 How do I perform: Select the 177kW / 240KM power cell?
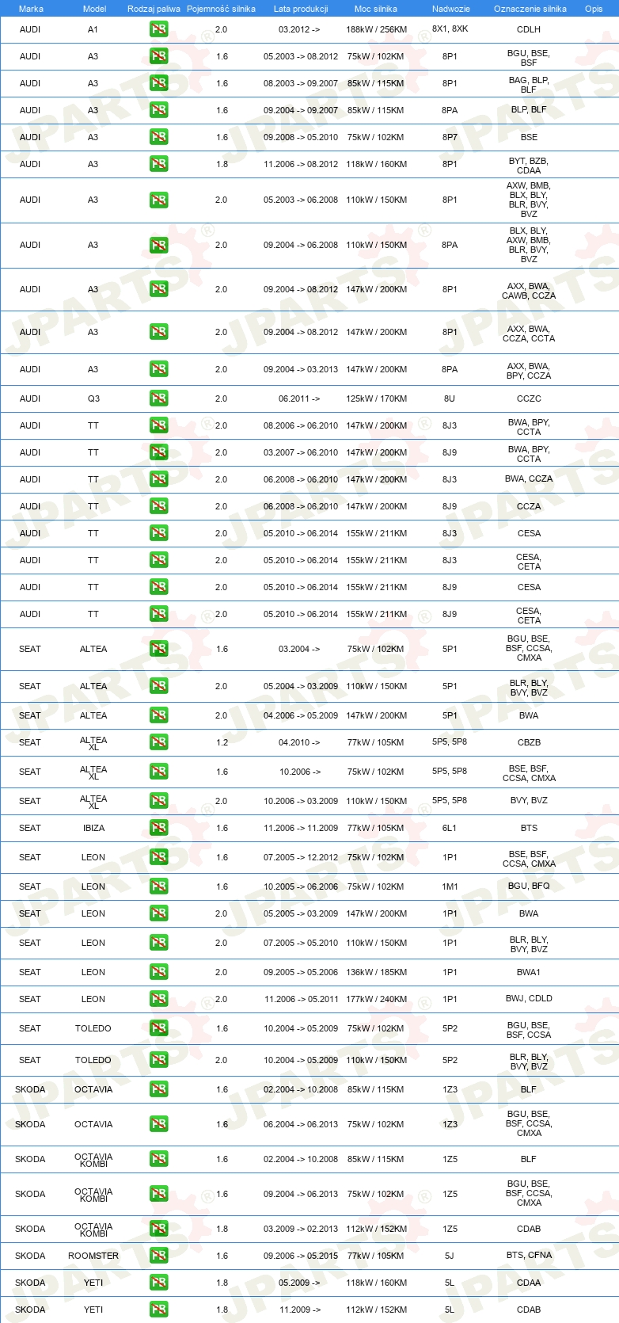(377, 999)
